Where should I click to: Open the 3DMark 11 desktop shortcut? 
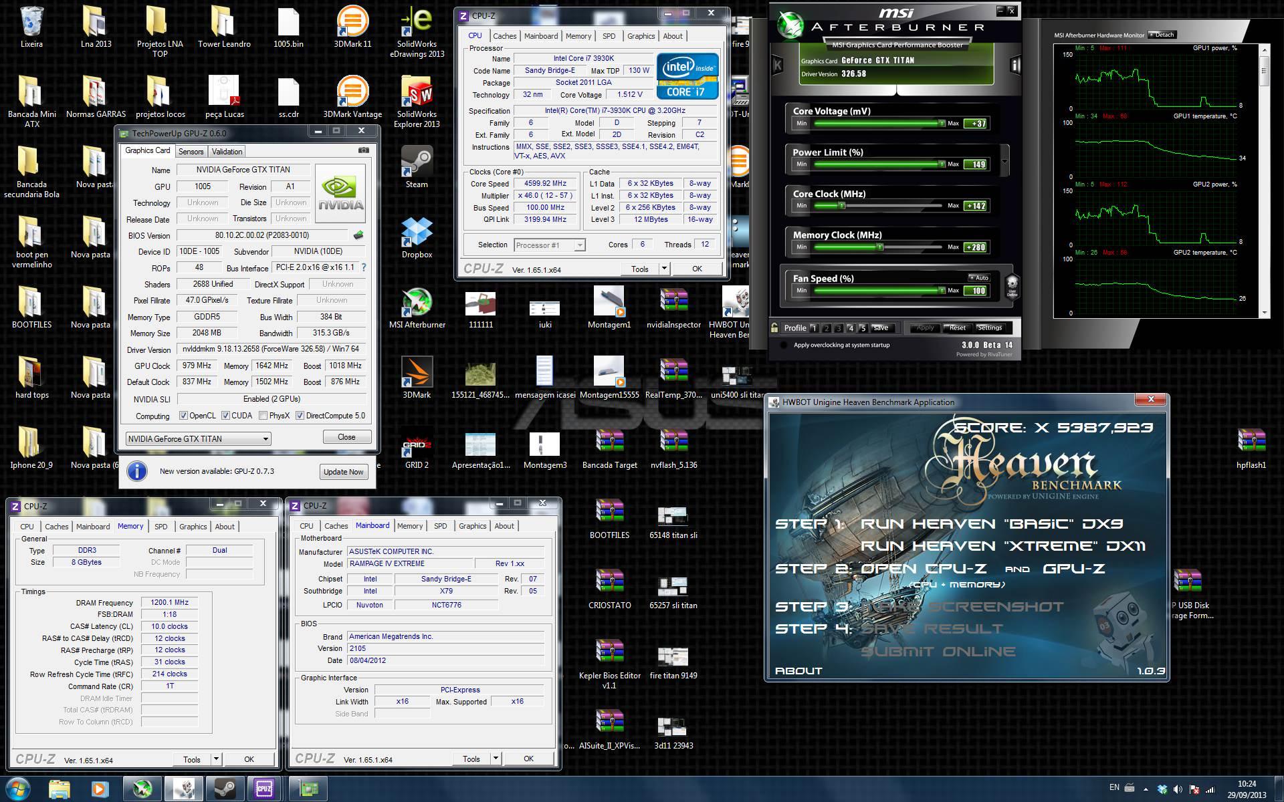click(352, 27)
